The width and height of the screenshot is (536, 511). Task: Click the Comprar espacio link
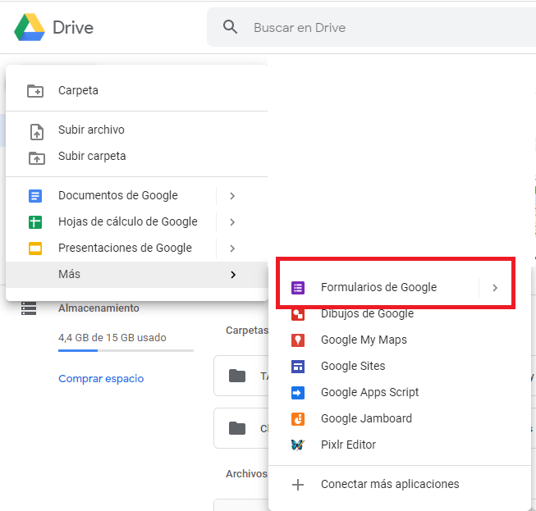(x=101, y=378)
